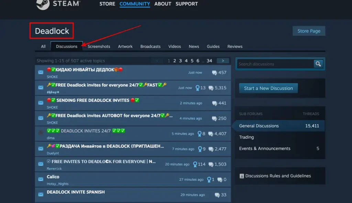Click the reply bubble icon next to 1,503
The image size is (352, 203).
[211, 165]
